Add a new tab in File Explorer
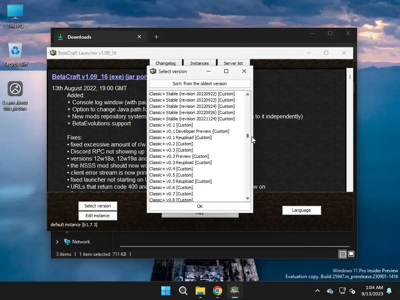Screen dimensions: 400x300 [x=156, y=37]
